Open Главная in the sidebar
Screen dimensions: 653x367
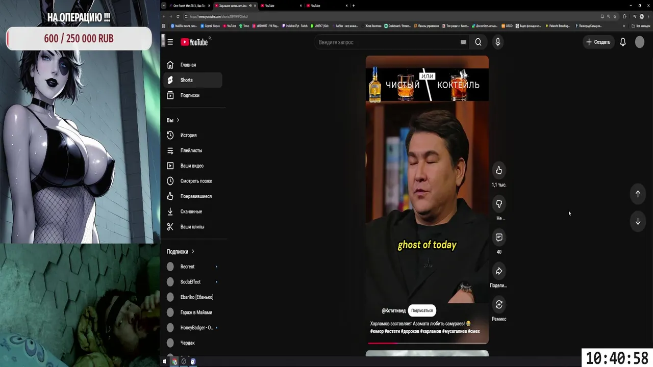[193, 65]
